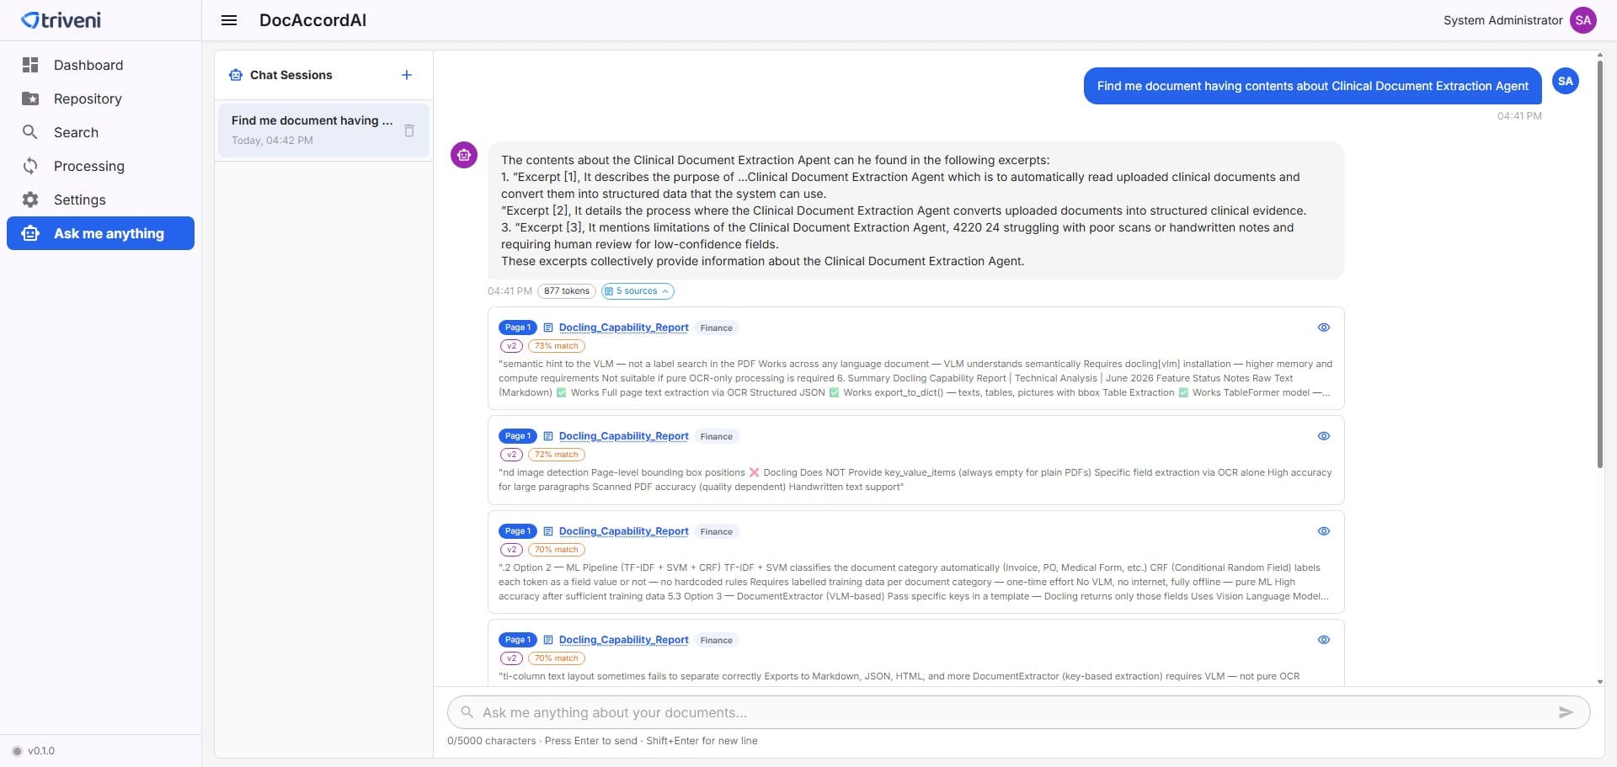Image resolution: width=1617 pixels, height=767 pixels.
Task: Click the Page 1 badge on the 73% match source
Action: [x=518, y=328]
